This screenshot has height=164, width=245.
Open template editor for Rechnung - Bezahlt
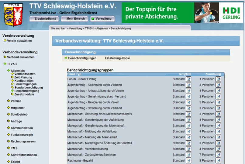point(188,161)
